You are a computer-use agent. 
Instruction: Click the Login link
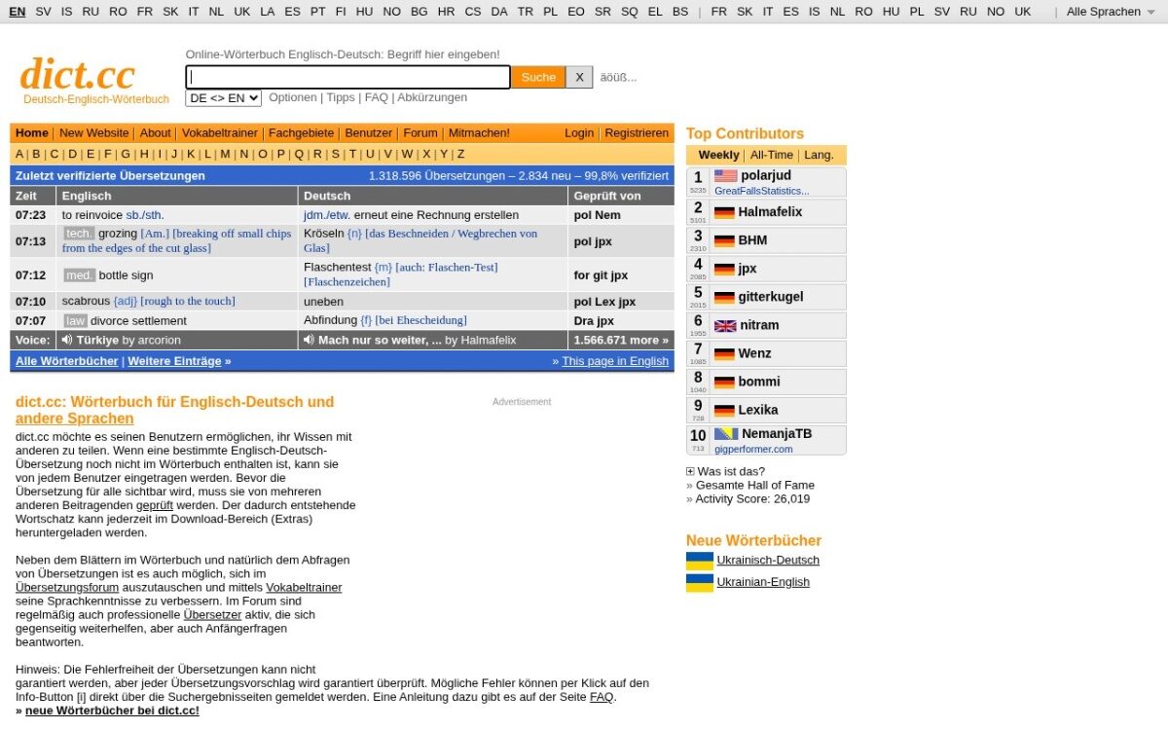(x=579, y=133)
